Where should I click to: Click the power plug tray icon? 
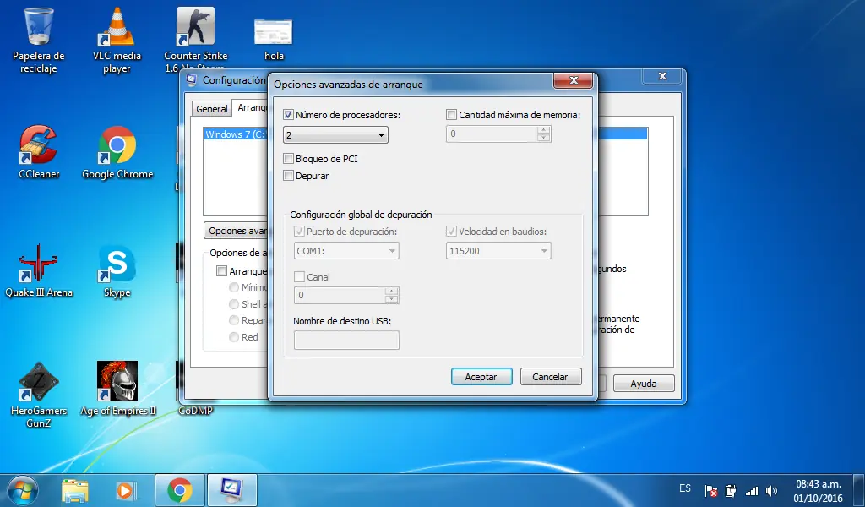coord(731,490)
